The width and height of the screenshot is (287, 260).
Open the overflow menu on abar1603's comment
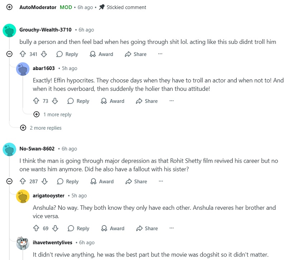[171, 101]
